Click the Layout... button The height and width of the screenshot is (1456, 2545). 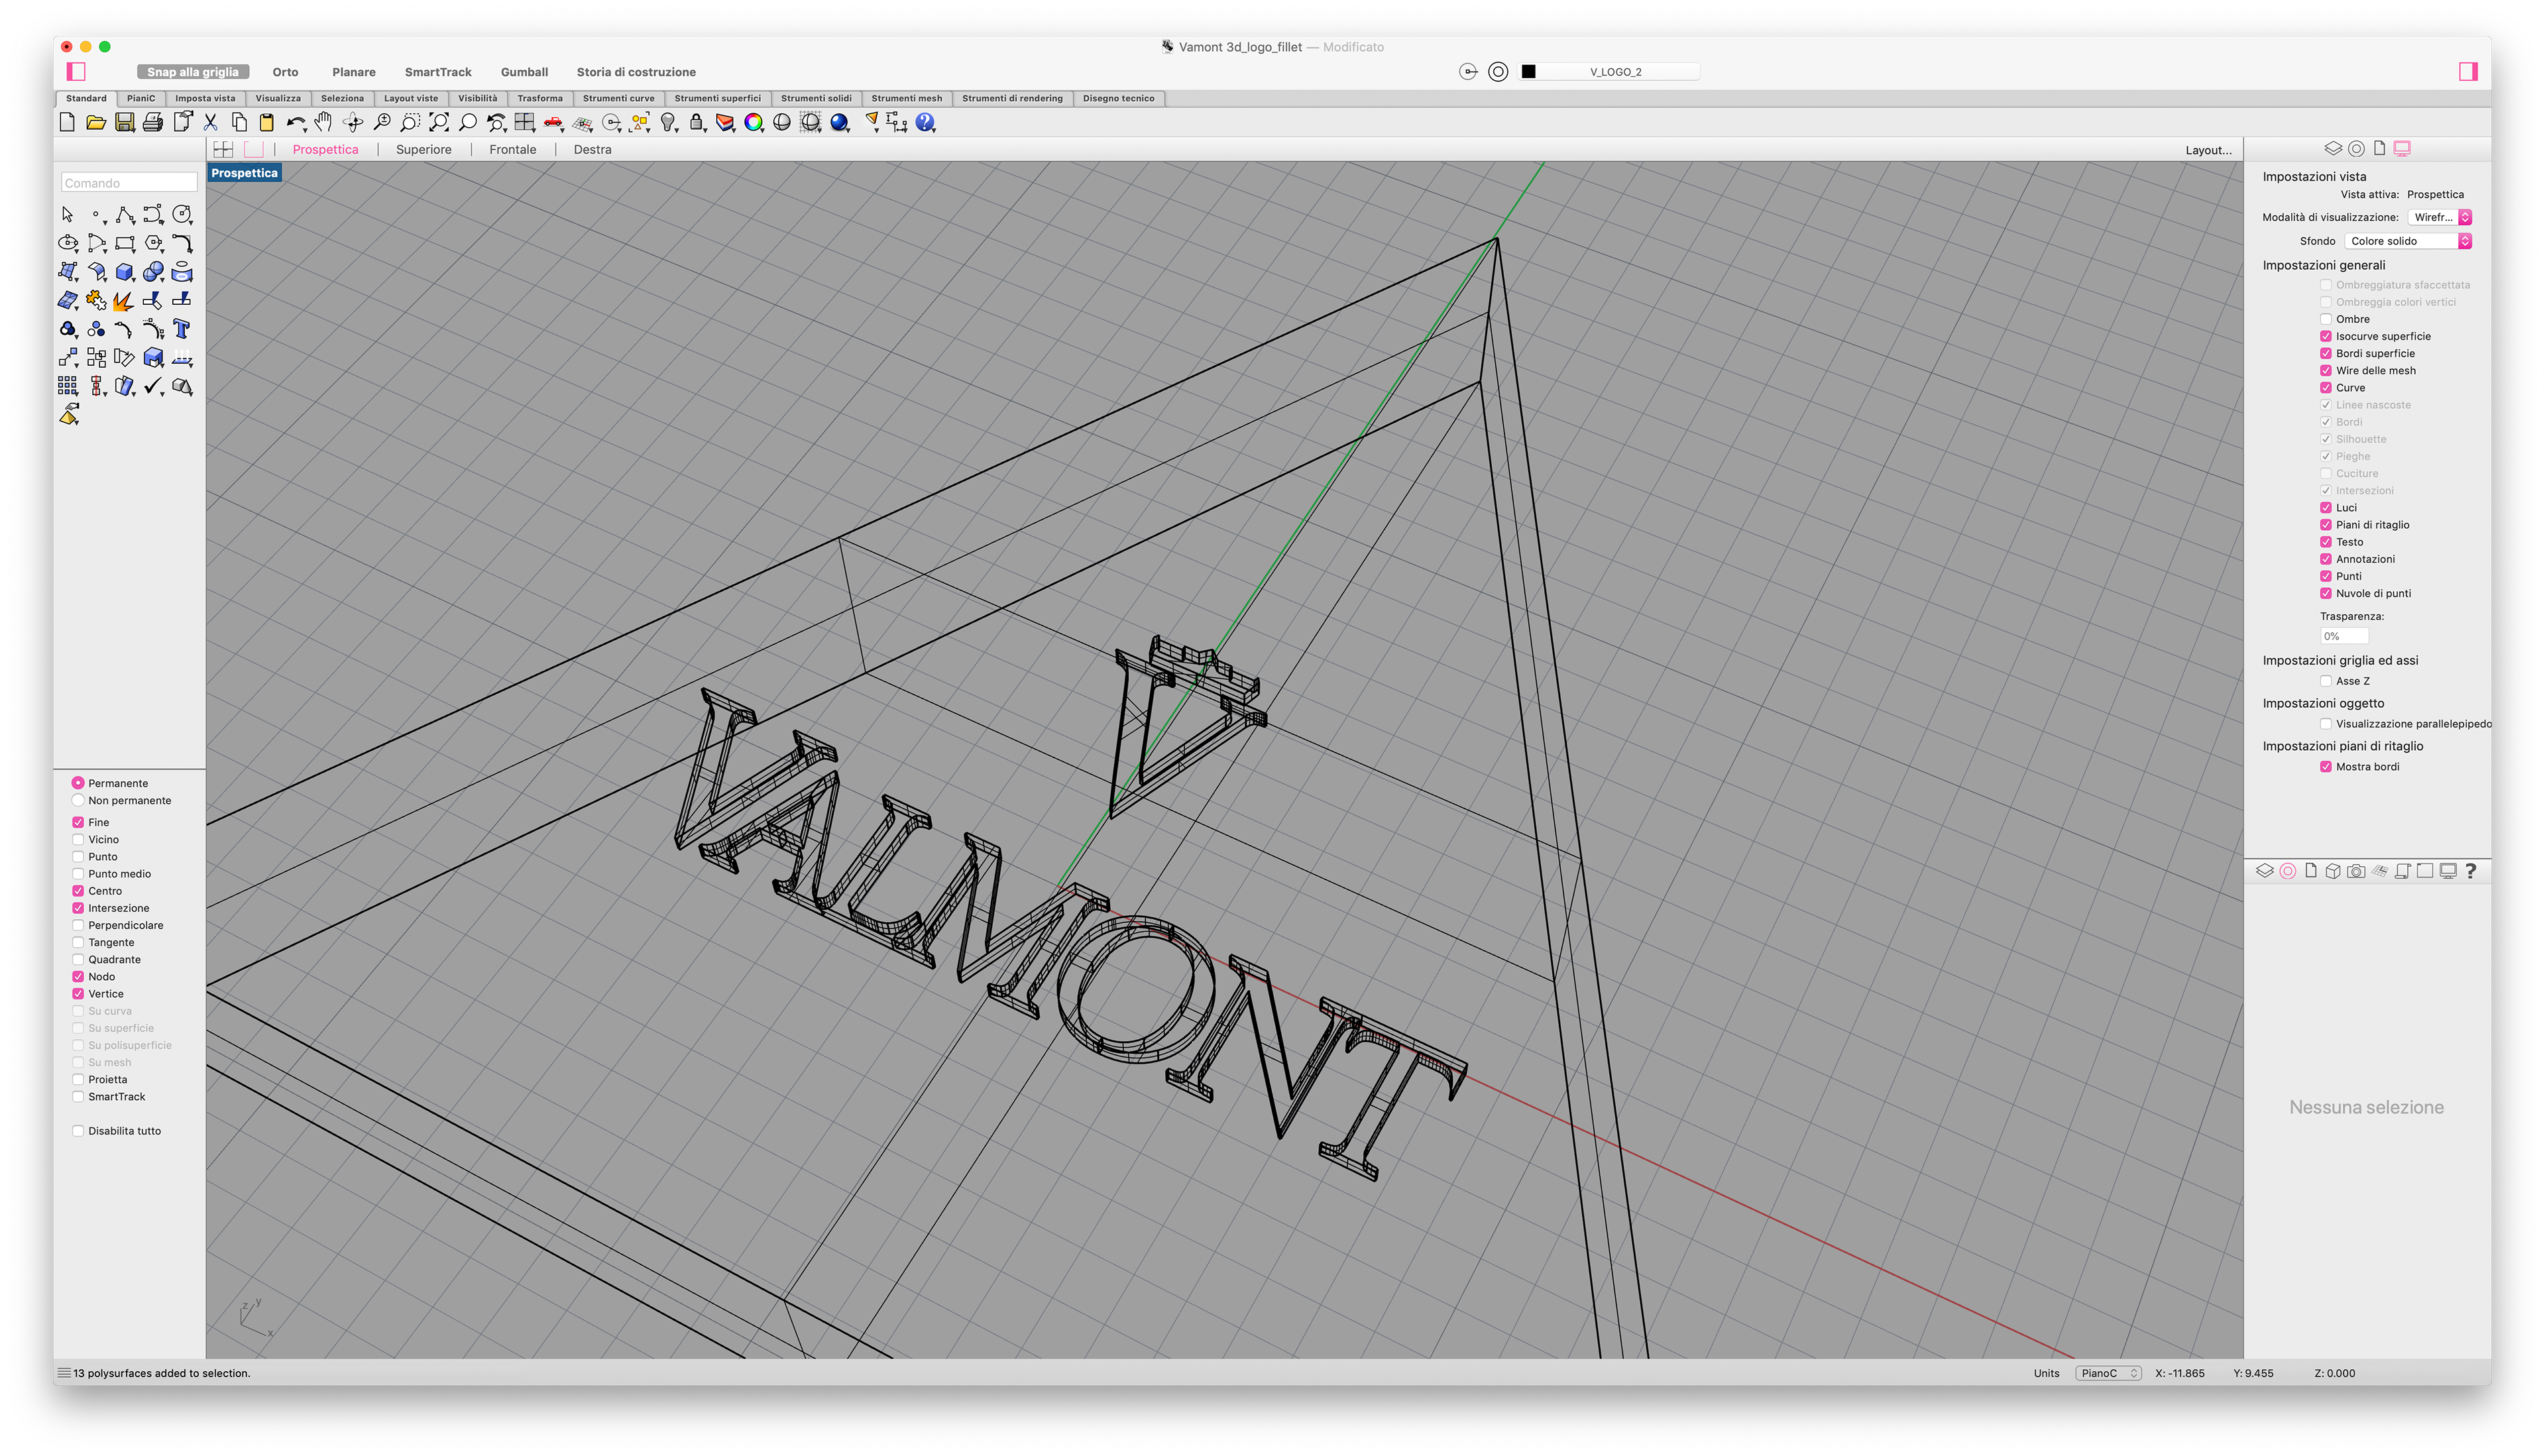[x=2208, y=150]
